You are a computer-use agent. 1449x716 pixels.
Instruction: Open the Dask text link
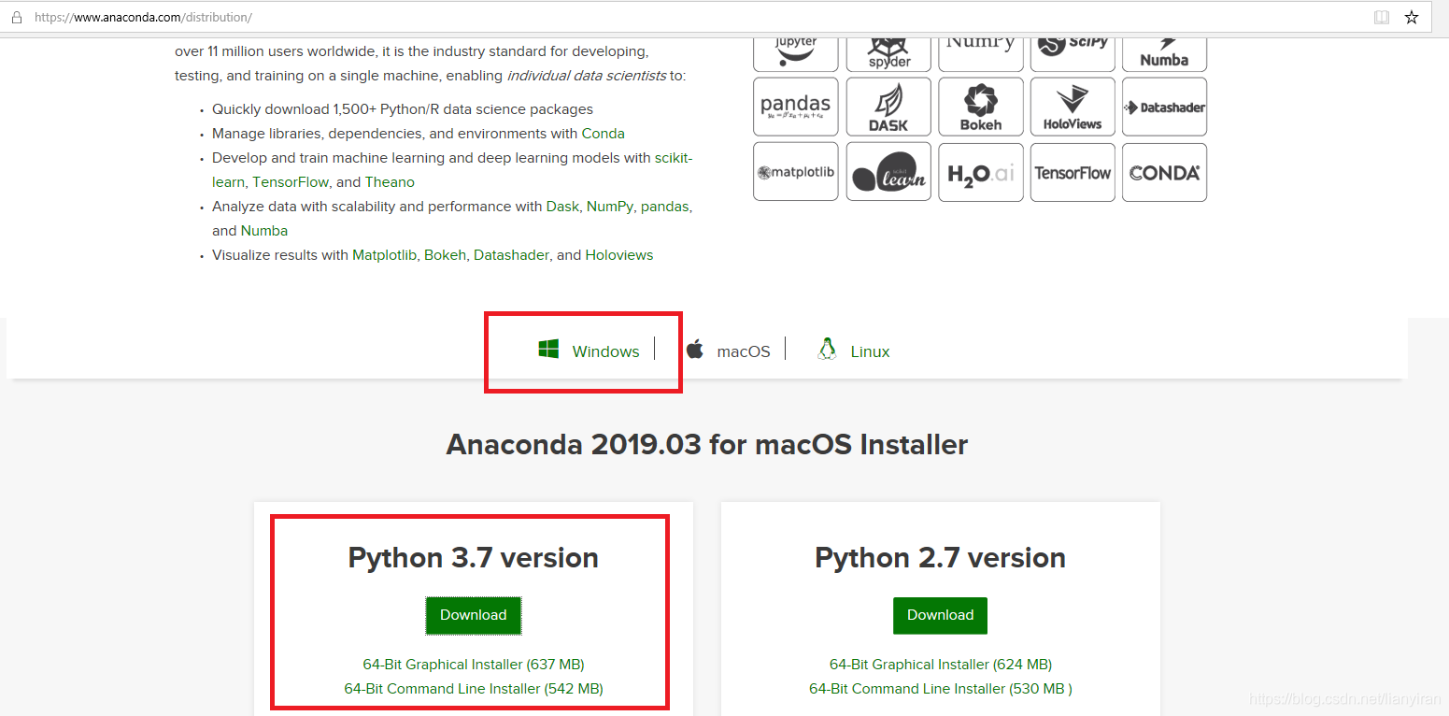(562, 207)
